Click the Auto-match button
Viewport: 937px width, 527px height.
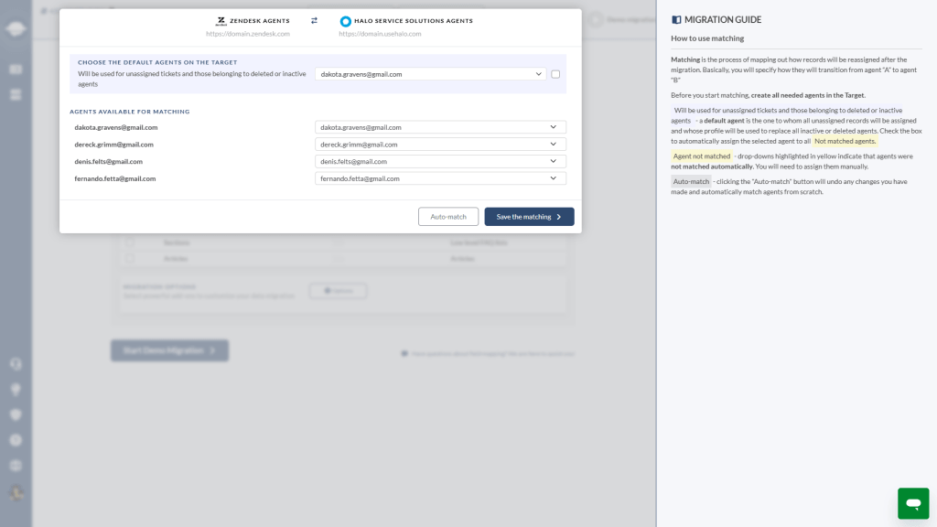(x=448, y=216)
